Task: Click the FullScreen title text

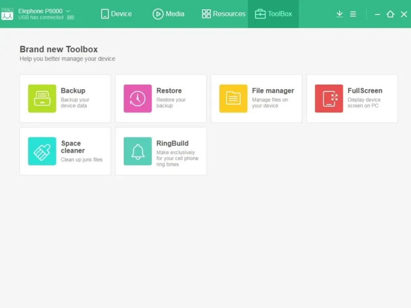Action: click(365, 91)
